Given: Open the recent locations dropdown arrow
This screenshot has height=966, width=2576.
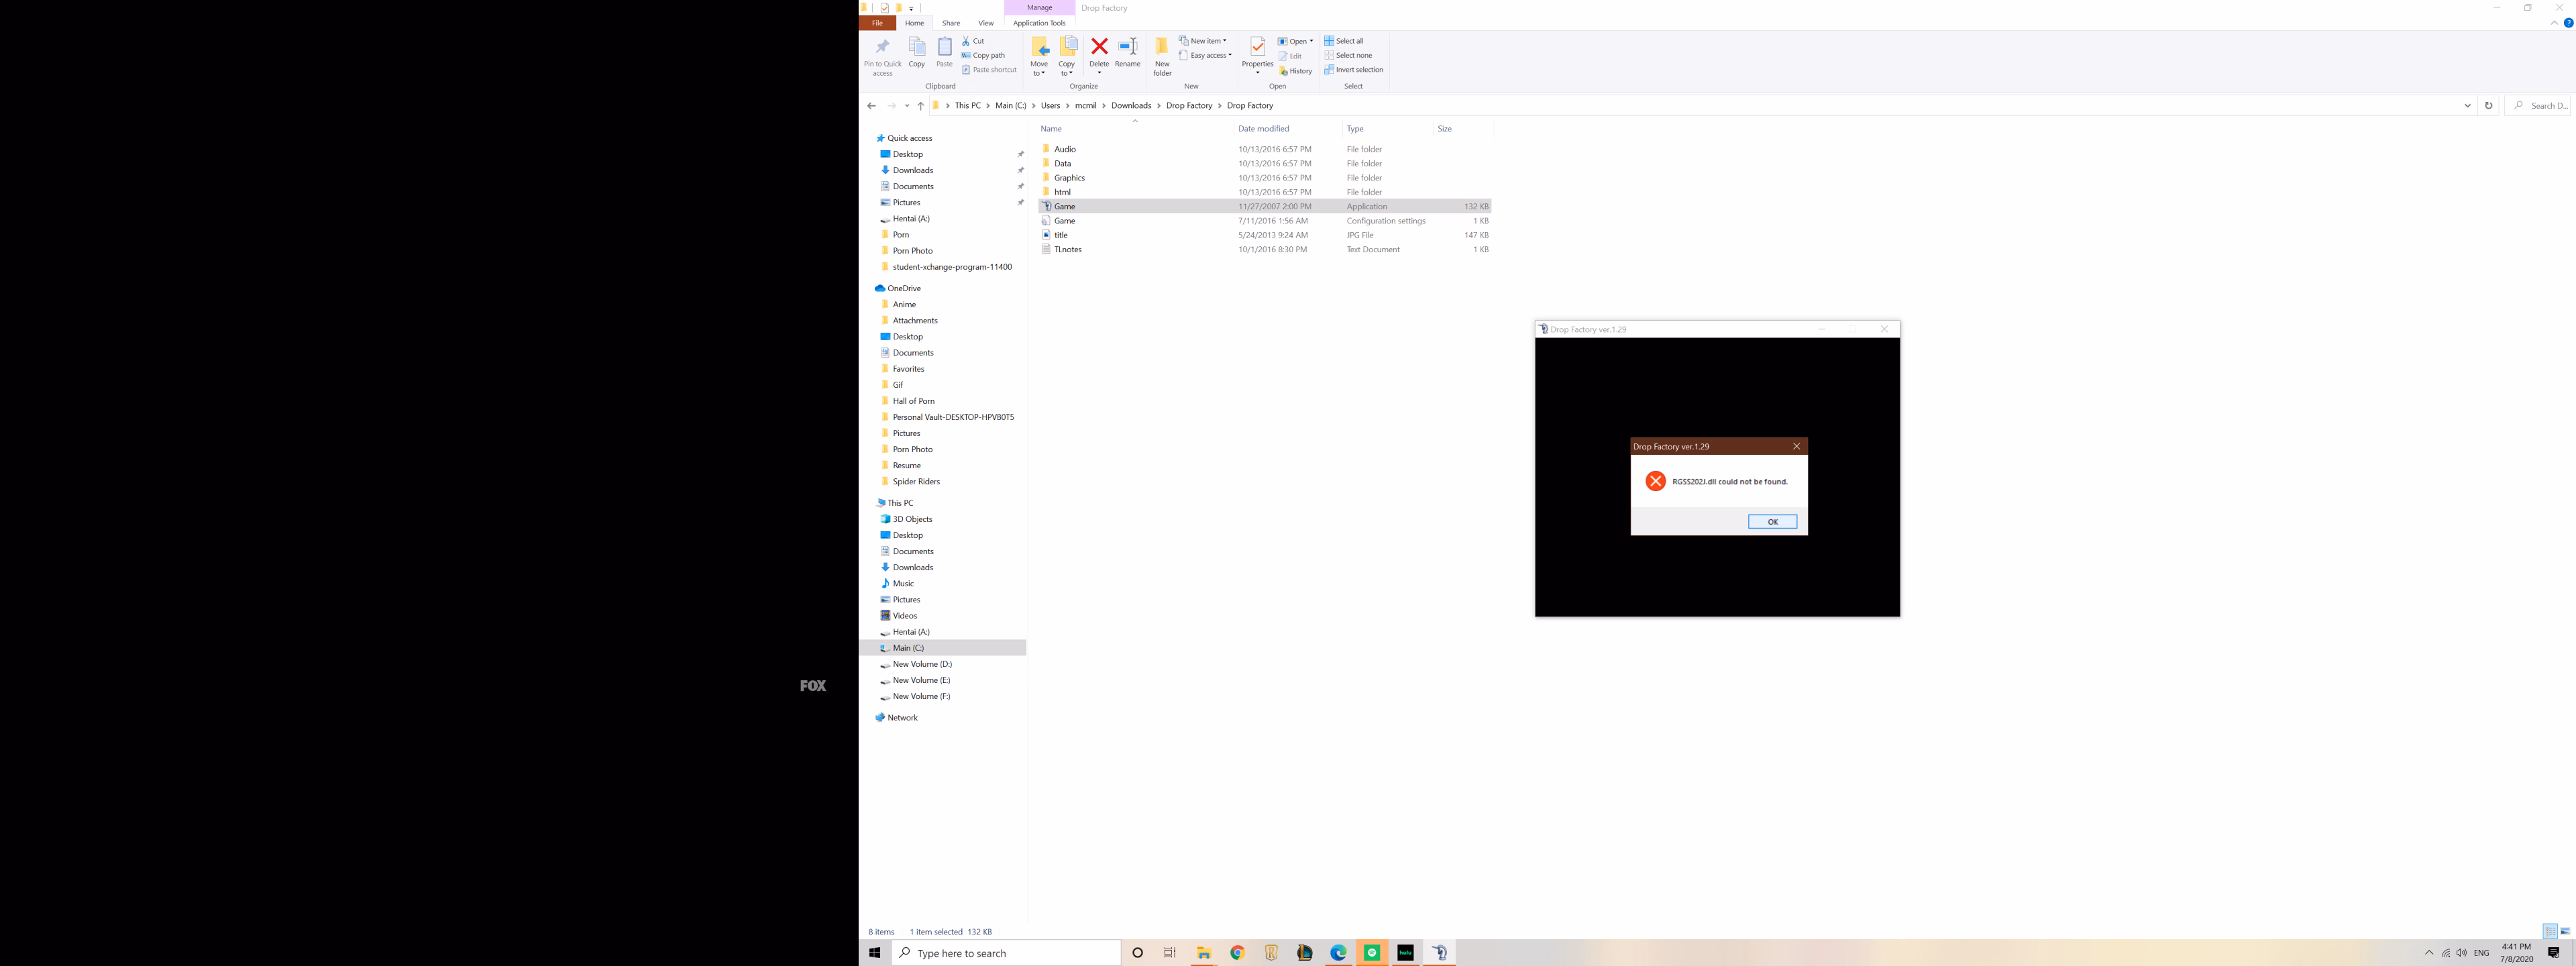Looking at the screenshot, I should click(907, 105).
